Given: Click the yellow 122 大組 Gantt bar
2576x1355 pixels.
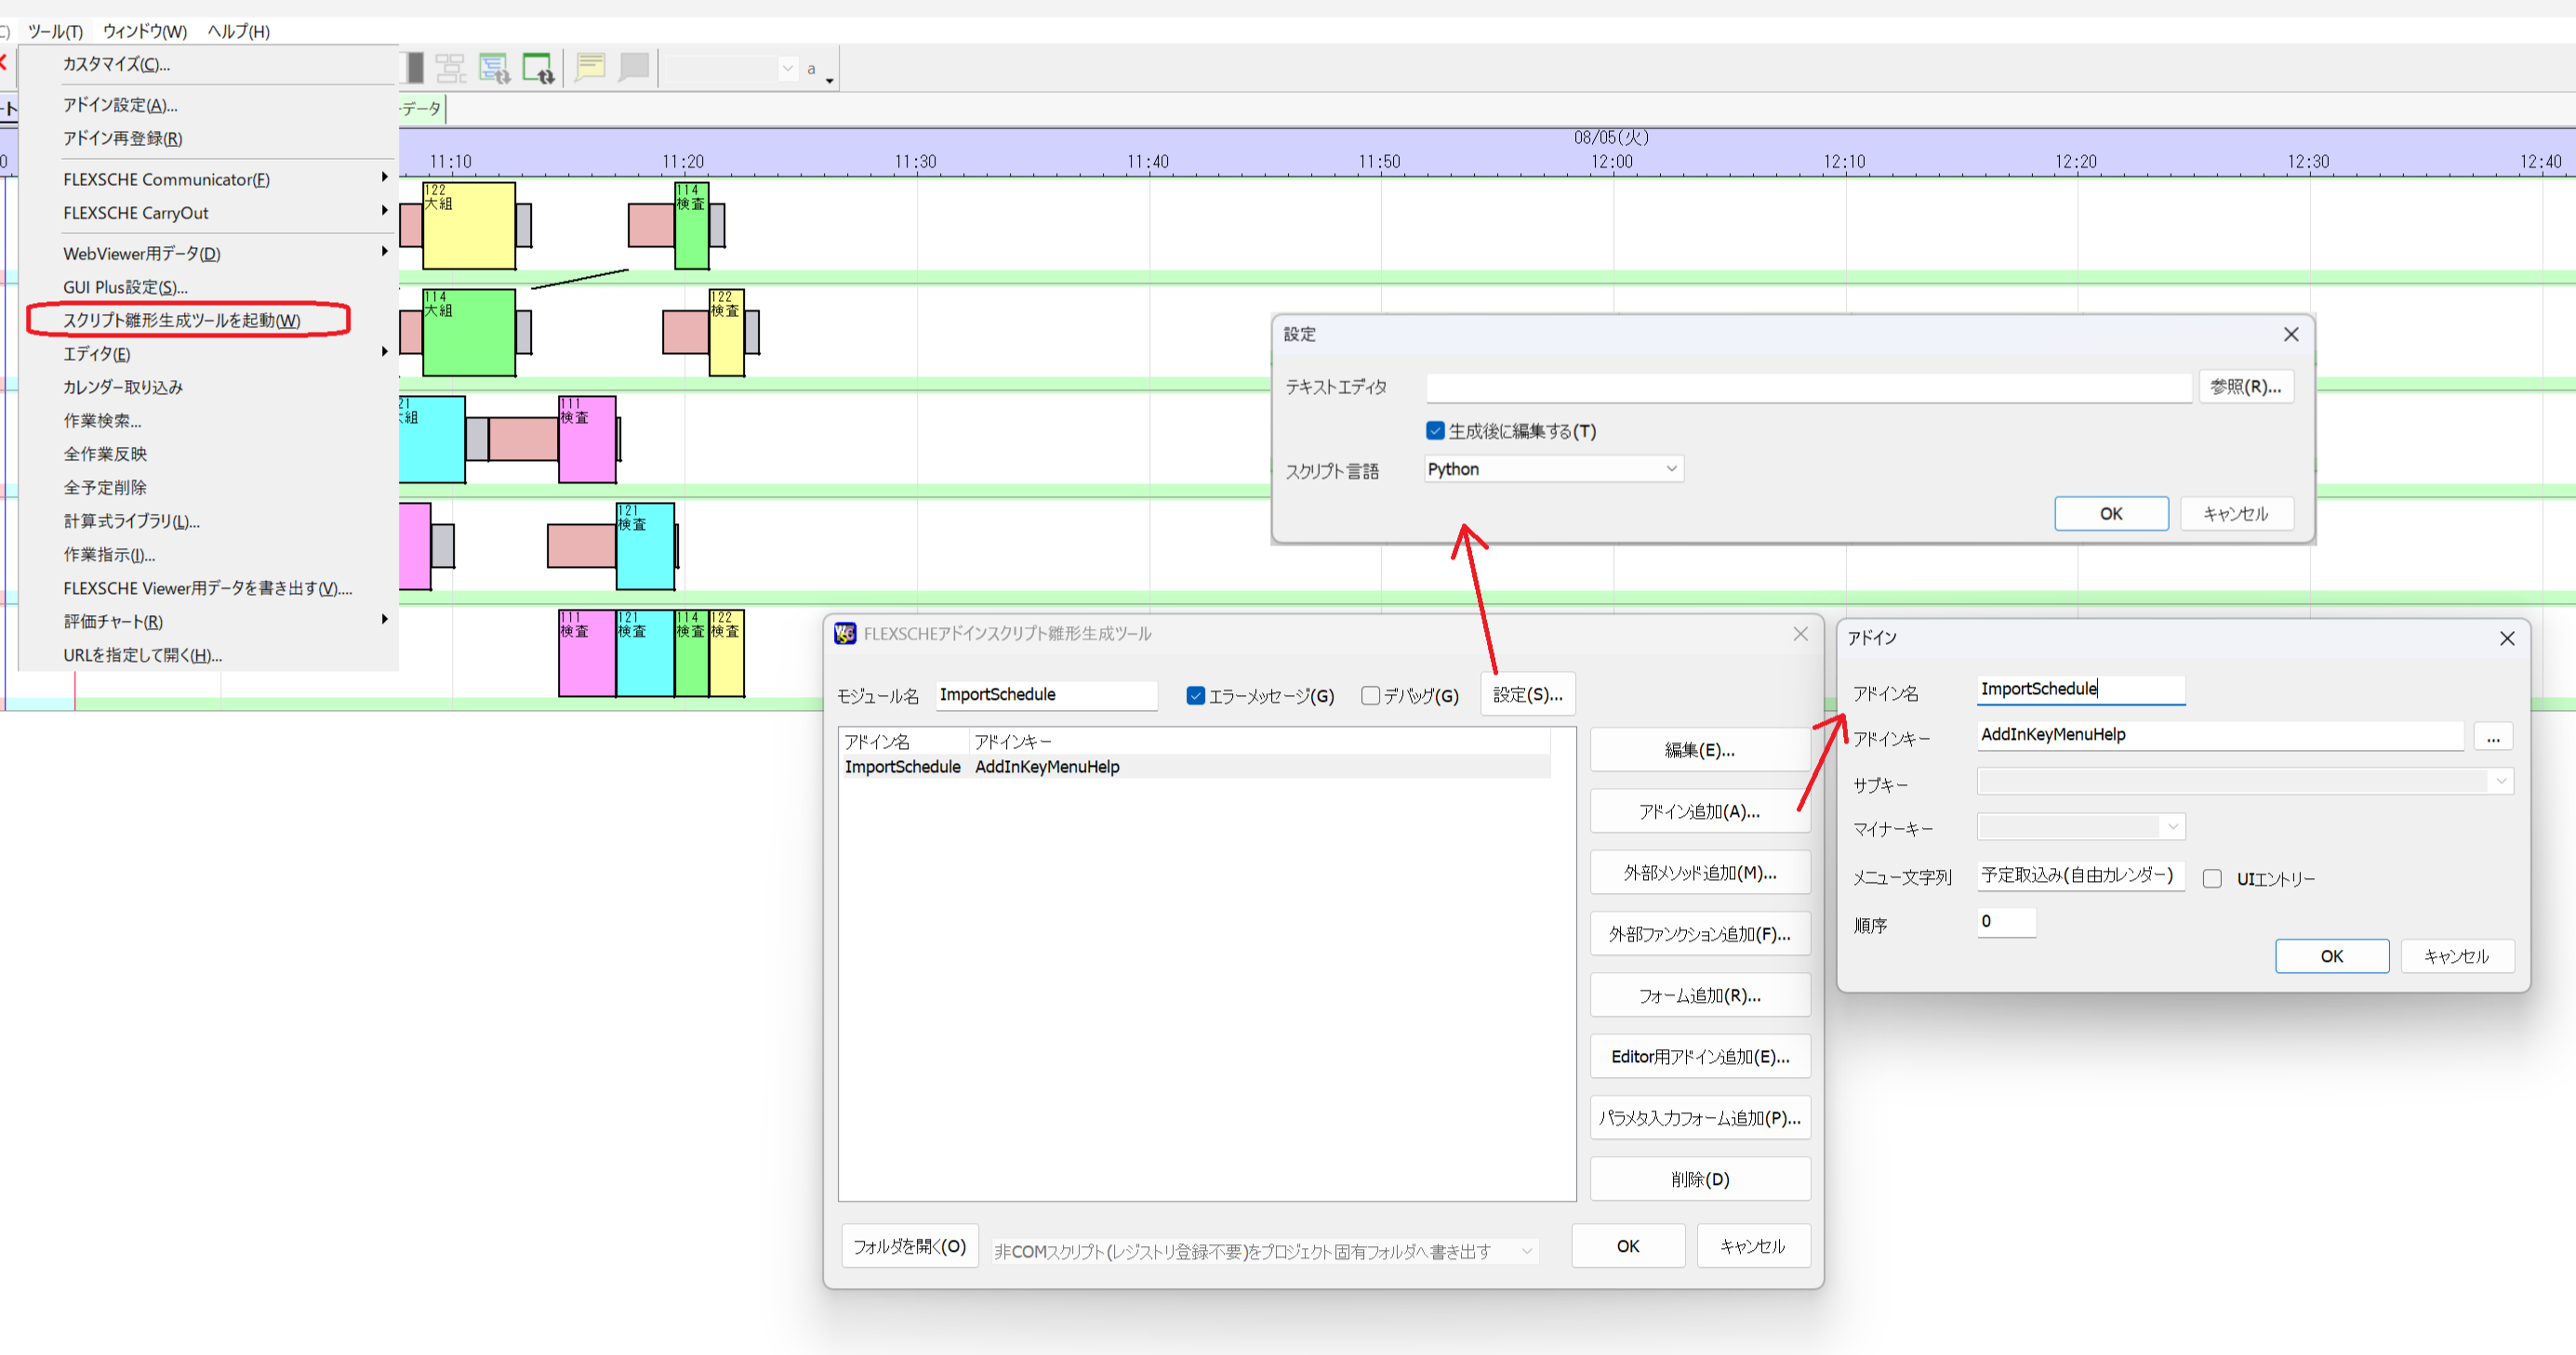Looking at the screenshot, I should click(469, 226).
